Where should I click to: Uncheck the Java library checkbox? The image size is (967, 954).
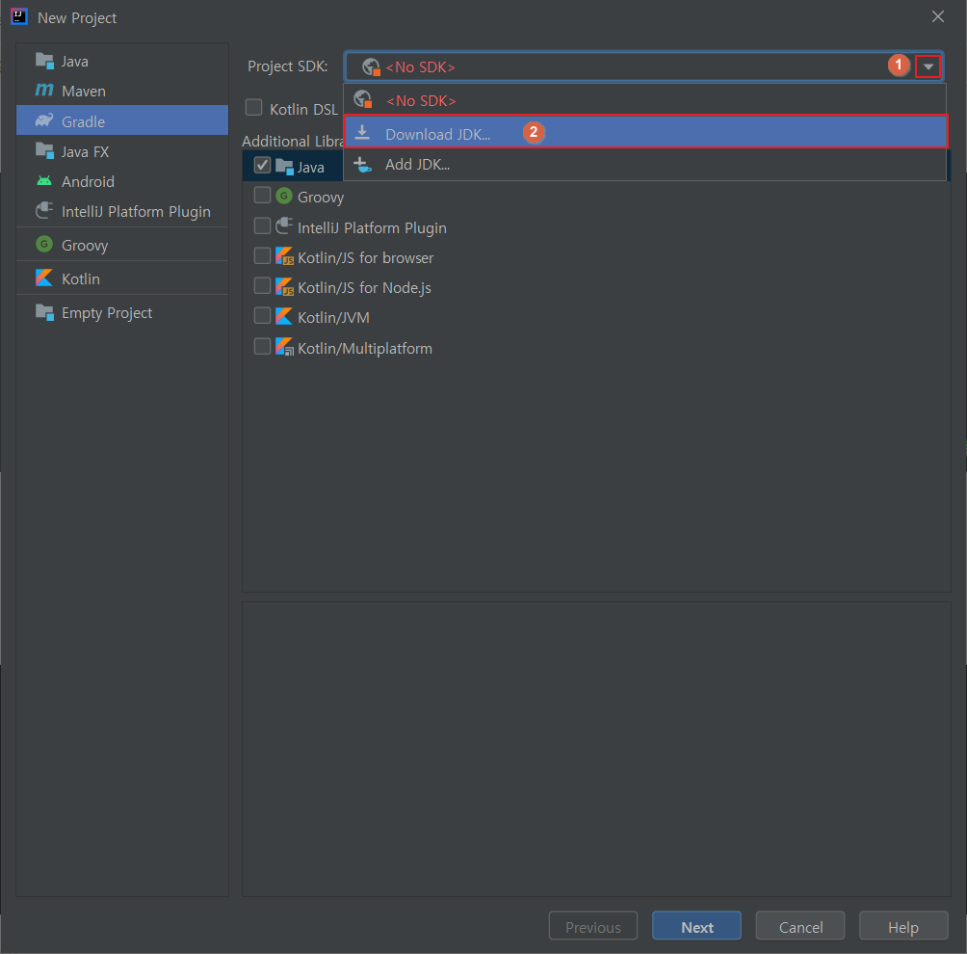(x=263, y=166)
